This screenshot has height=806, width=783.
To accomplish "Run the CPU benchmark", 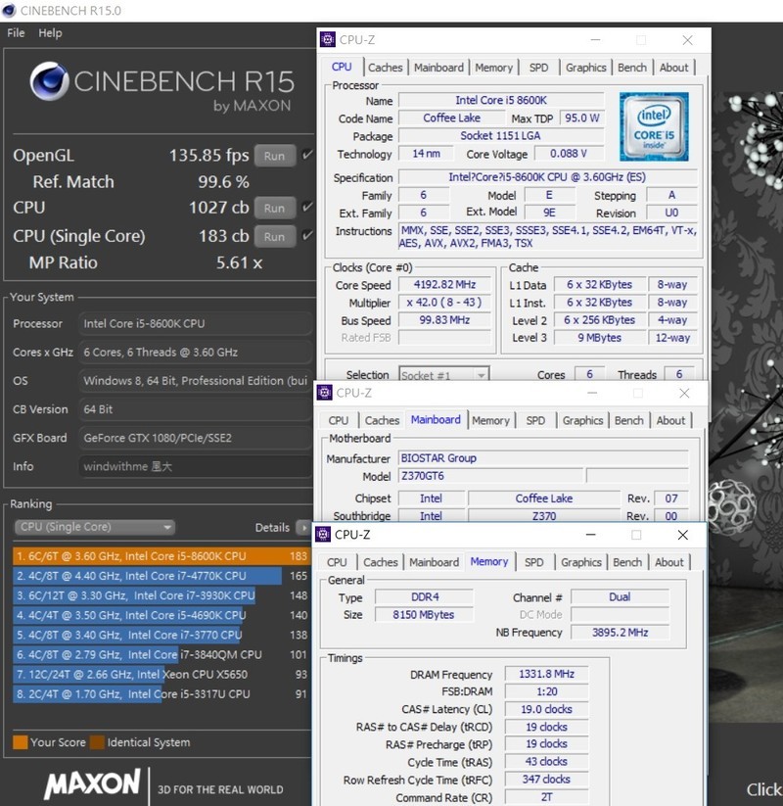I will [274, 208].
